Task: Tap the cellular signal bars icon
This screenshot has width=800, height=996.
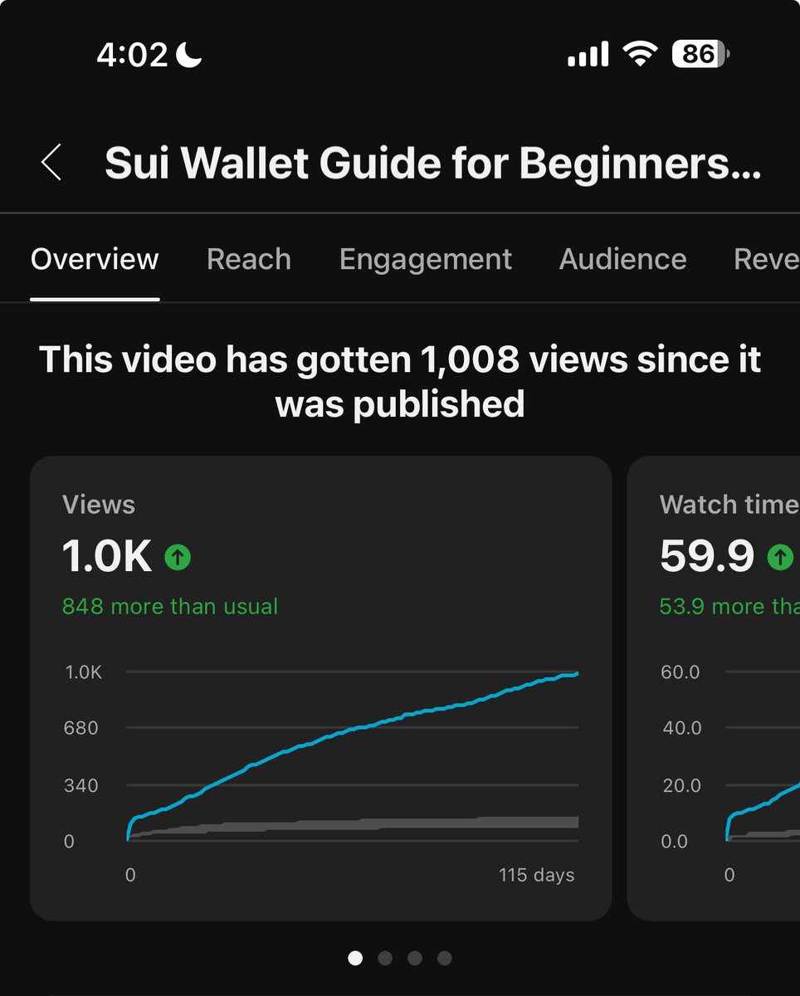Action: pos(588,56)
